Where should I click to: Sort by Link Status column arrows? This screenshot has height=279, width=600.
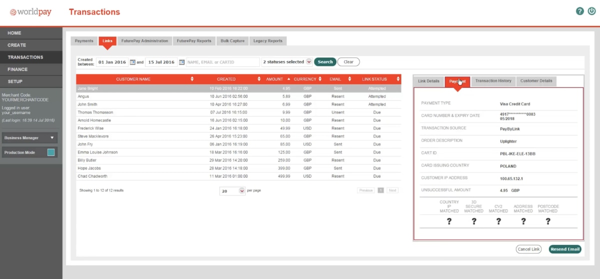[398, 79]
